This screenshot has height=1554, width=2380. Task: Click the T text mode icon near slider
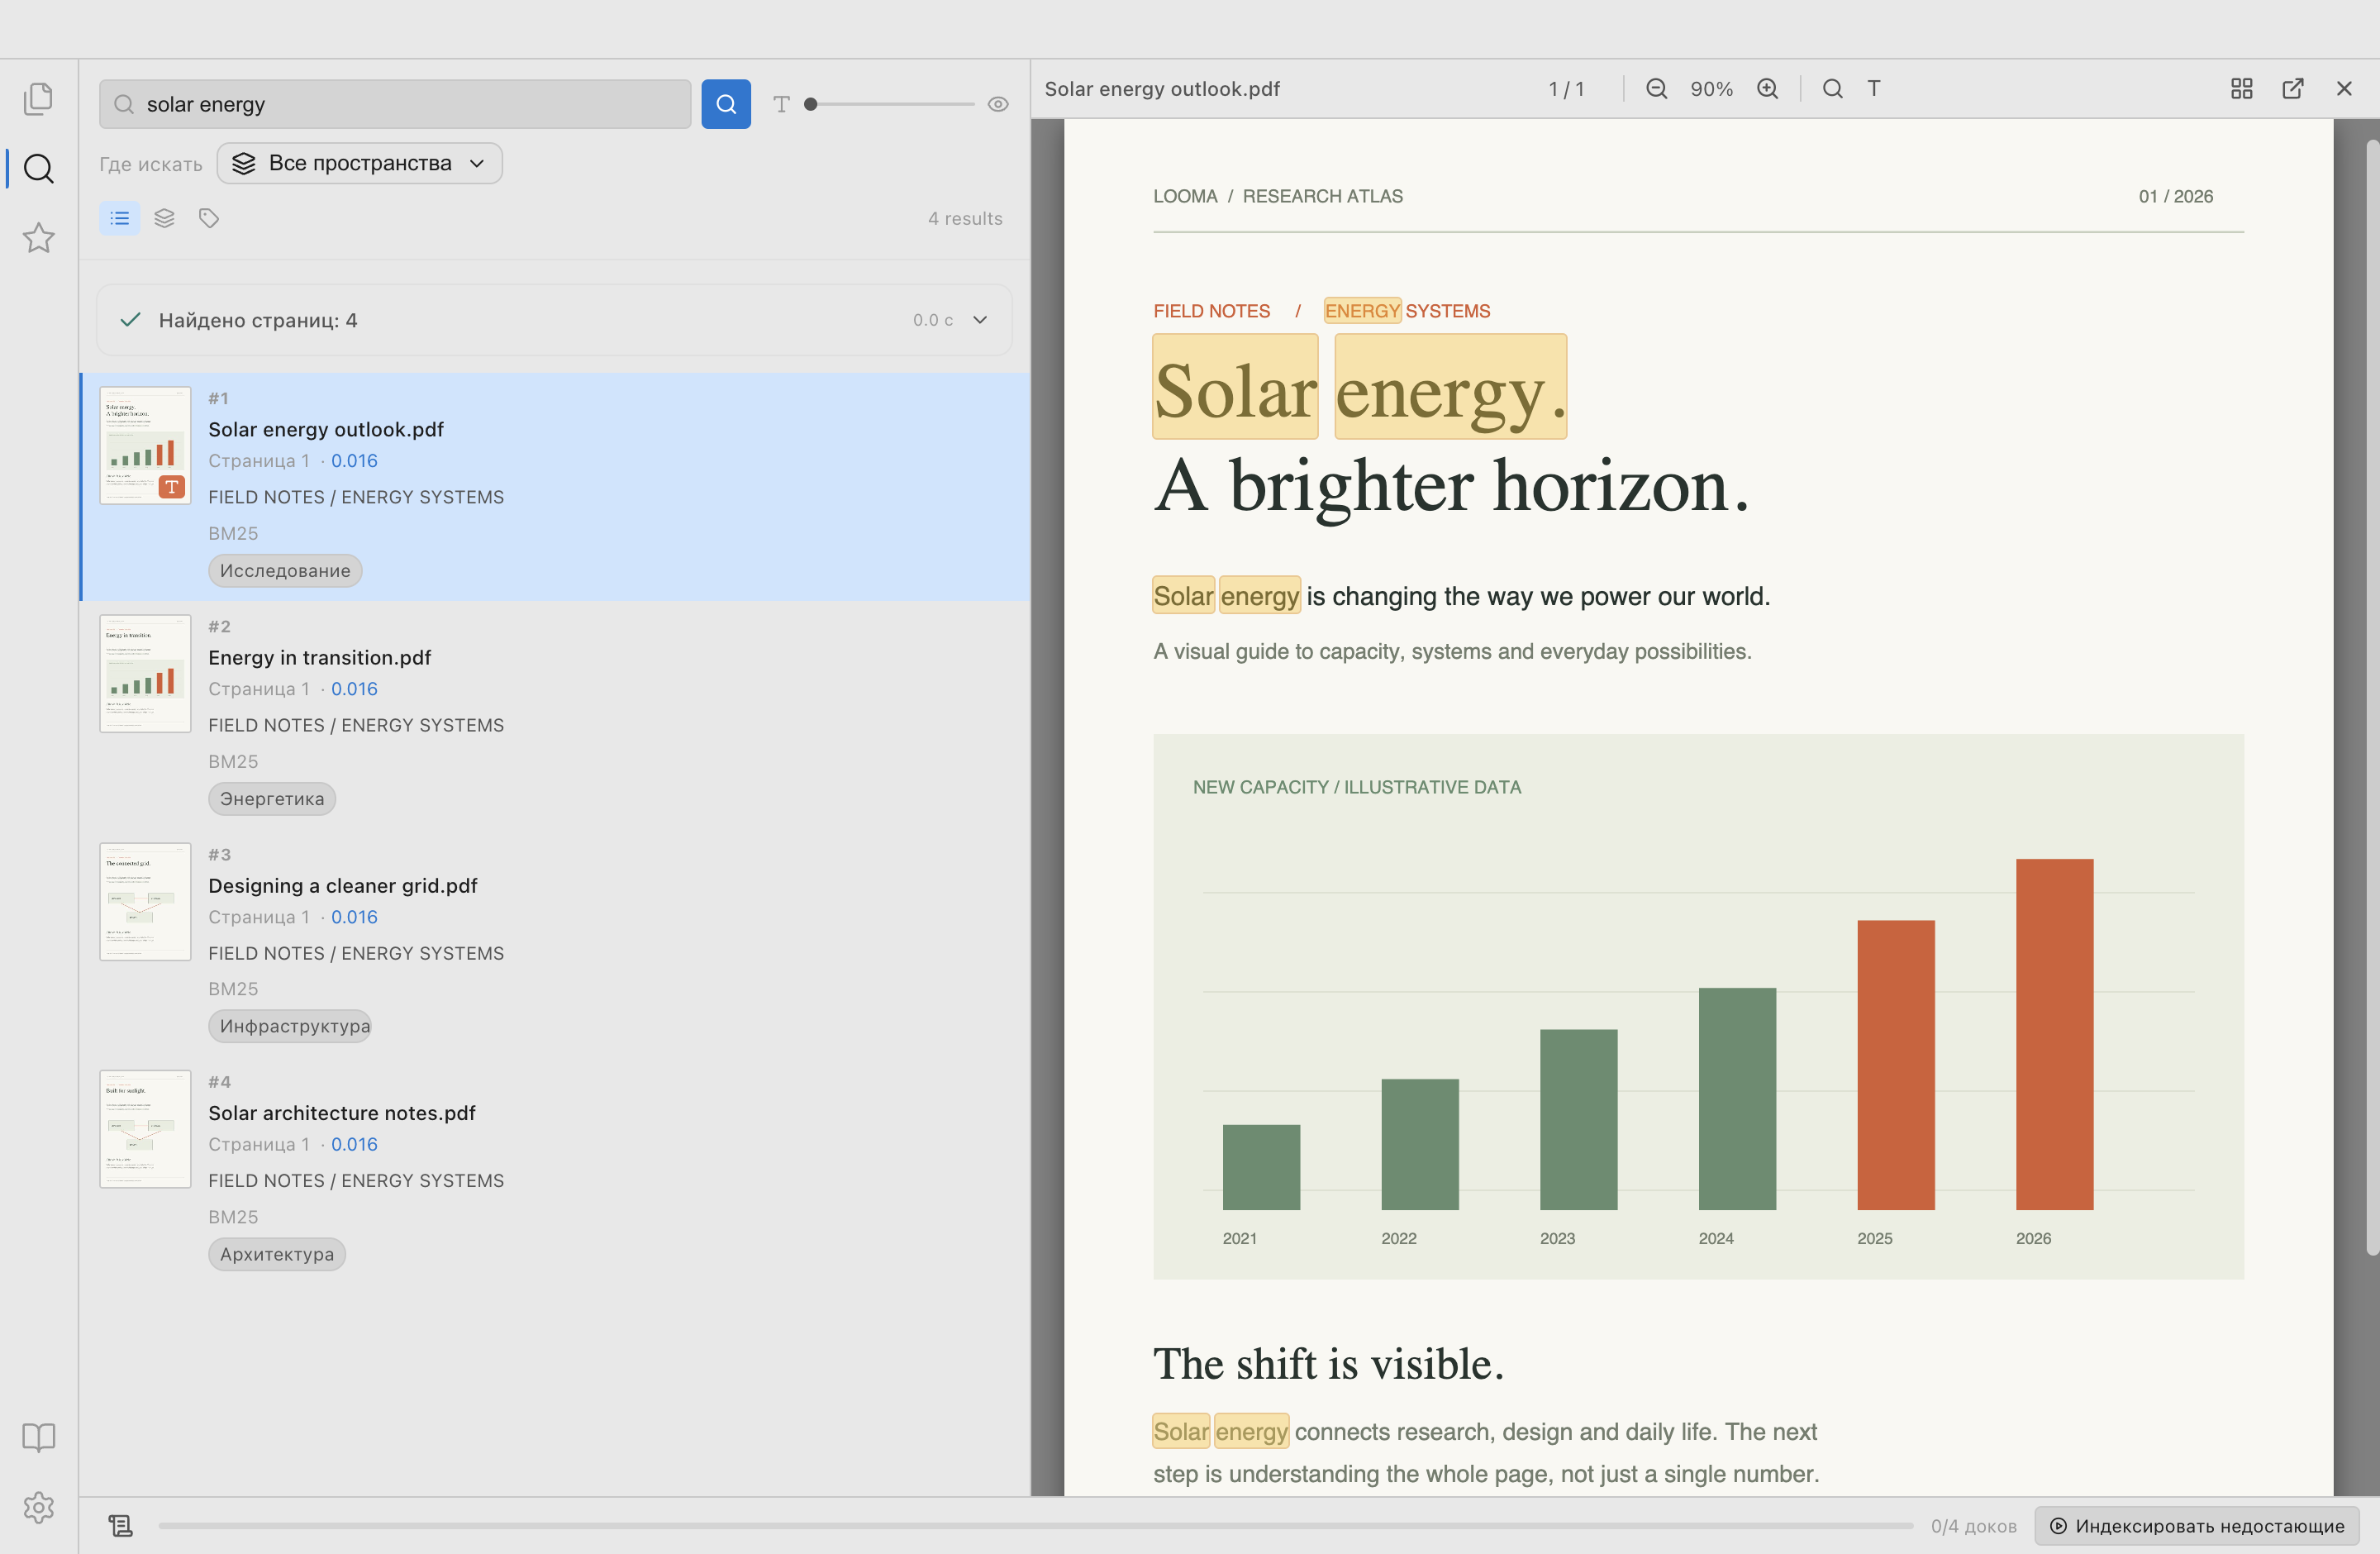[782, 104]
